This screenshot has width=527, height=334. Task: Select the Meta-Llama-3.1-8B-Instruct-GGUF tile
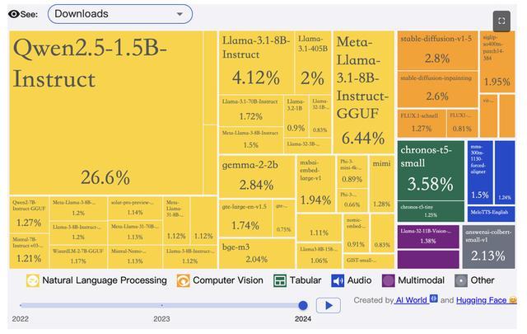[363, 91]
